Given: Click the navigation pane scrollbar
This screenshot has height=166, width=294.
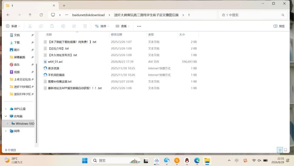Looking at the screenshot, I should point(36,103).
